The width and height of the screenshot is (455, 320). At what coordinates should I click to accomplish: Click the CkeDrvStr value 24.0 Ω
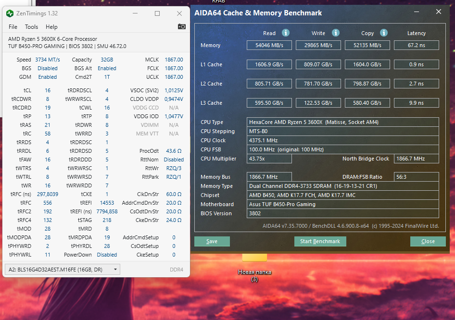tap(174, 220)
